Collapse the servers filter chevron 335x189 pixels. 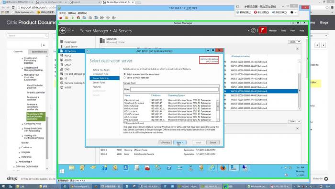pyautogui.click(x=297, y=49)
